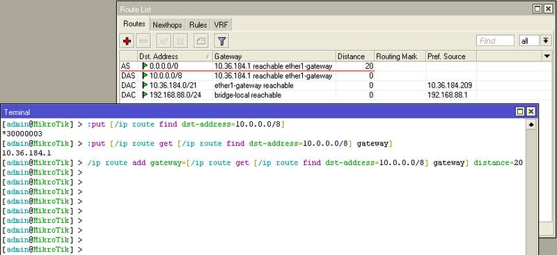This screenshot has height=255, width=557.
Task: Remove selected route with minus button
Action: pos(144,41)
